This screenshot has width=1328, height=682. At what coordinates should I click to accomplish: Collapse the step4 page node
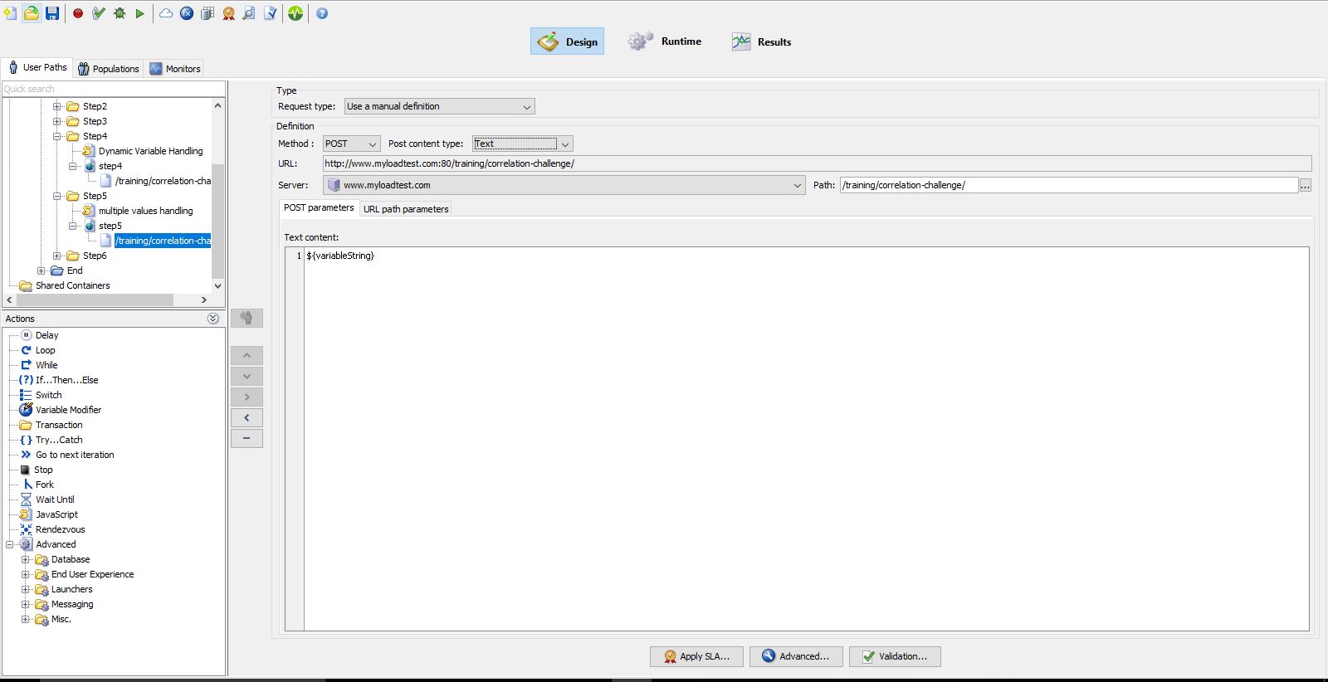(73, 166)
